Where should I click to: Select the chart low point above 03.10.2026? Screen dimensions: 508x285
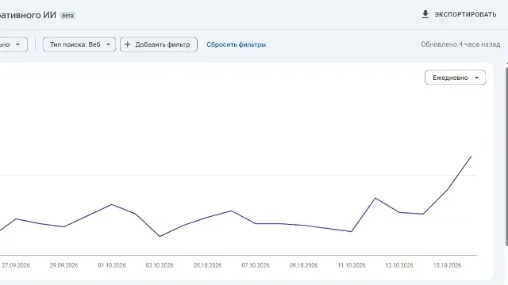[x=160, y=236]
